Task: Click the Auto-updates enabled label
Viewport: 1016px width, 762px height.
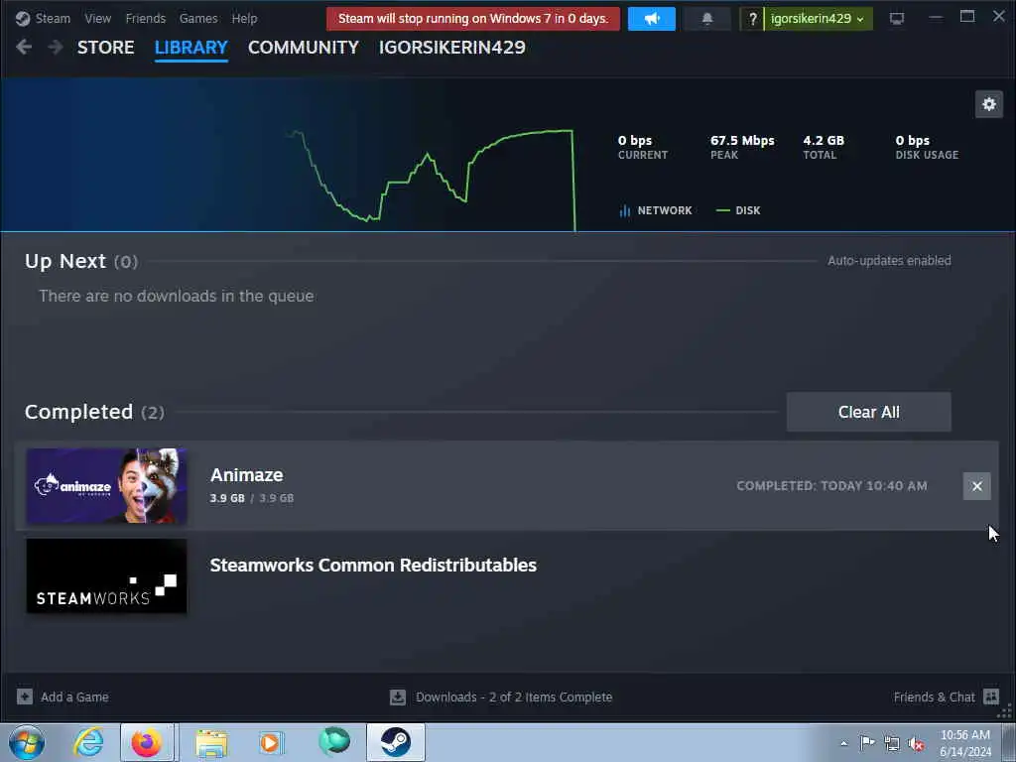Action: pyautogui.click(x=889, y=261)
